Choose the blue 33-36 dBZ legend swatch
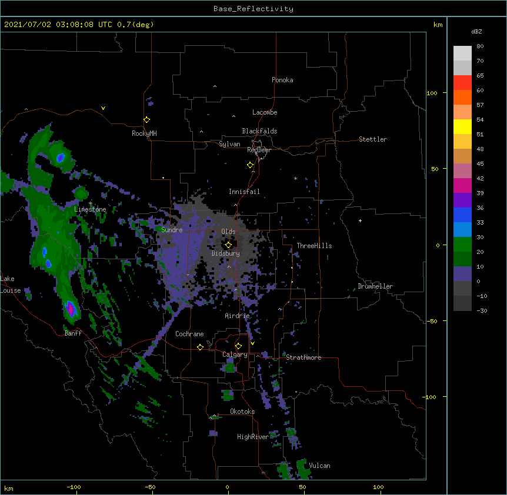Screen dimensions: 507x495 (462, 215)
